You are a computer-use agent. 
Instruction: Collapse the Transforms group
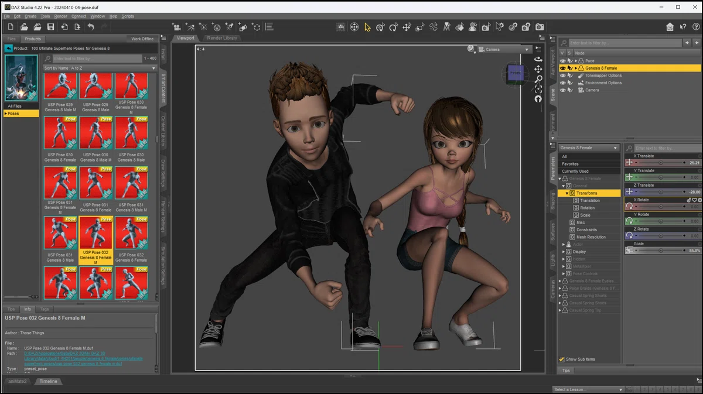pyautogui.click(x=567, y=193)
